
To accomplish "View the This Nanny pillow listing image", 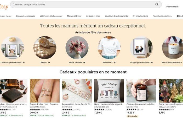I will (109, 91).
